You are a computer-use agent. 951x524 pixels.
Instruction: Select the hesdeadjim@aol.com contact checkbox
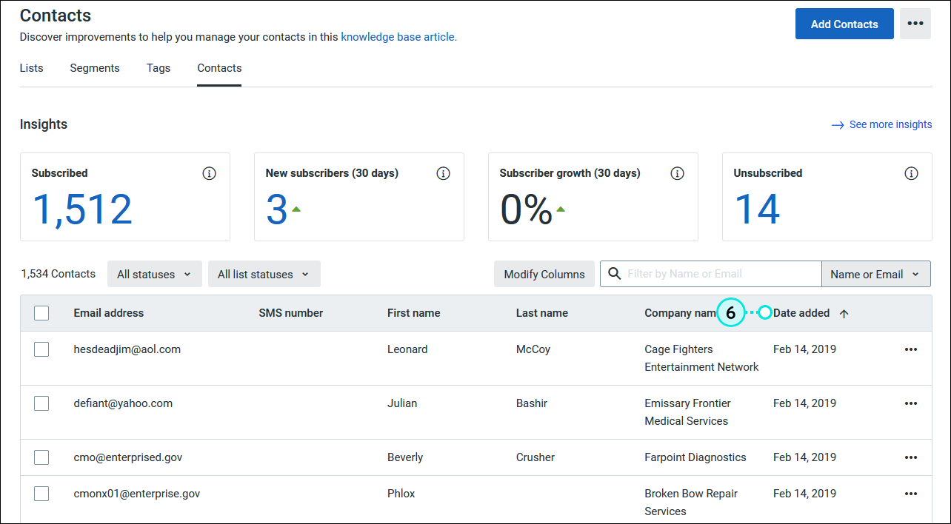point(41,349)
